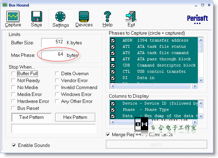Uncheck the Device ID column
Screen dimensions: 218x158
113,104
